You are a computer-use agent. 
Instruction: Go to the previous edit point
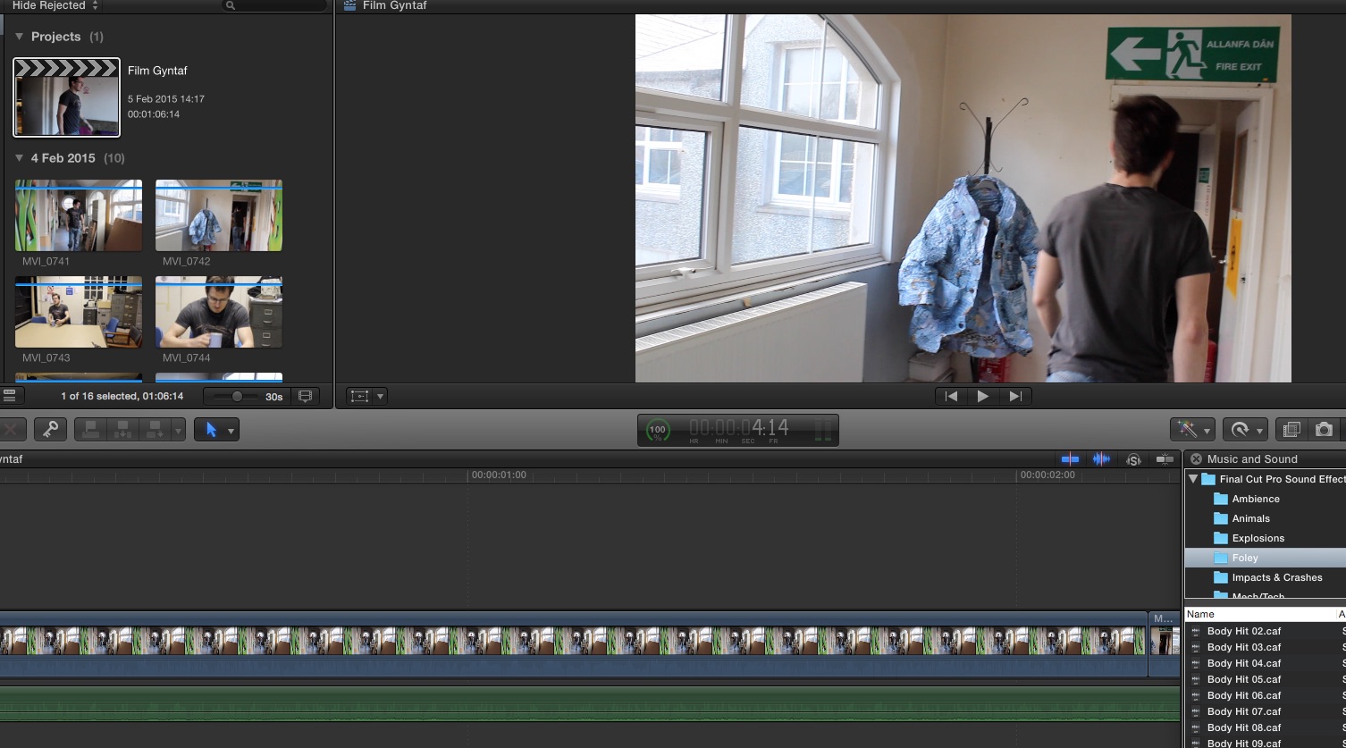click(x=951, y=396)
